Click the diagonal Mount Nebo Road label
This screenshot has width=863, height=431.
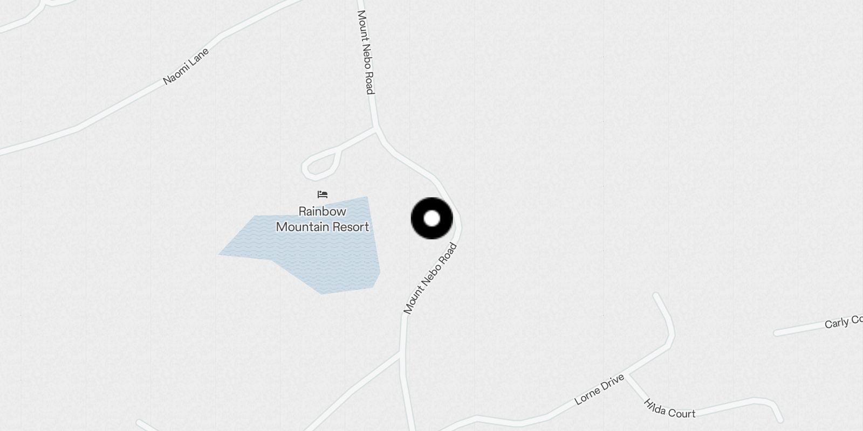[x=430, y=279]
